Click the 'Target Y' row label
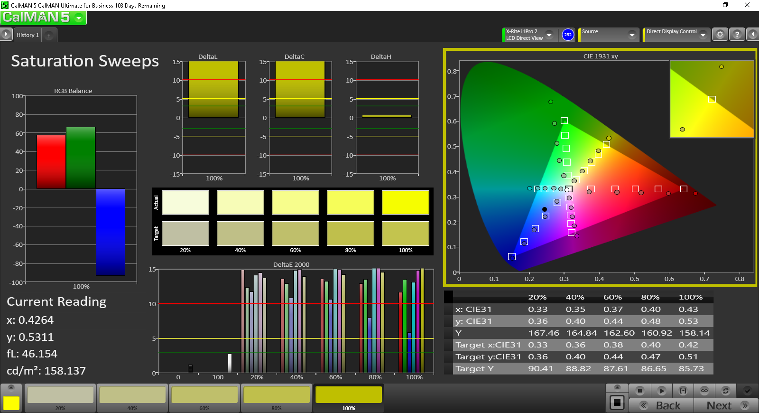759x413 pixels. tap(474, 368)
